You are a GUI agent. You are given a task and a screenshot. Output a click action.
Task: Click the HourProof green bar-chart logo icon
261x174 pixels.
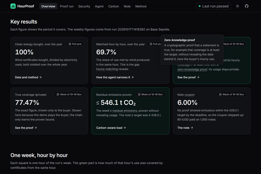click(x=13, y=6)
